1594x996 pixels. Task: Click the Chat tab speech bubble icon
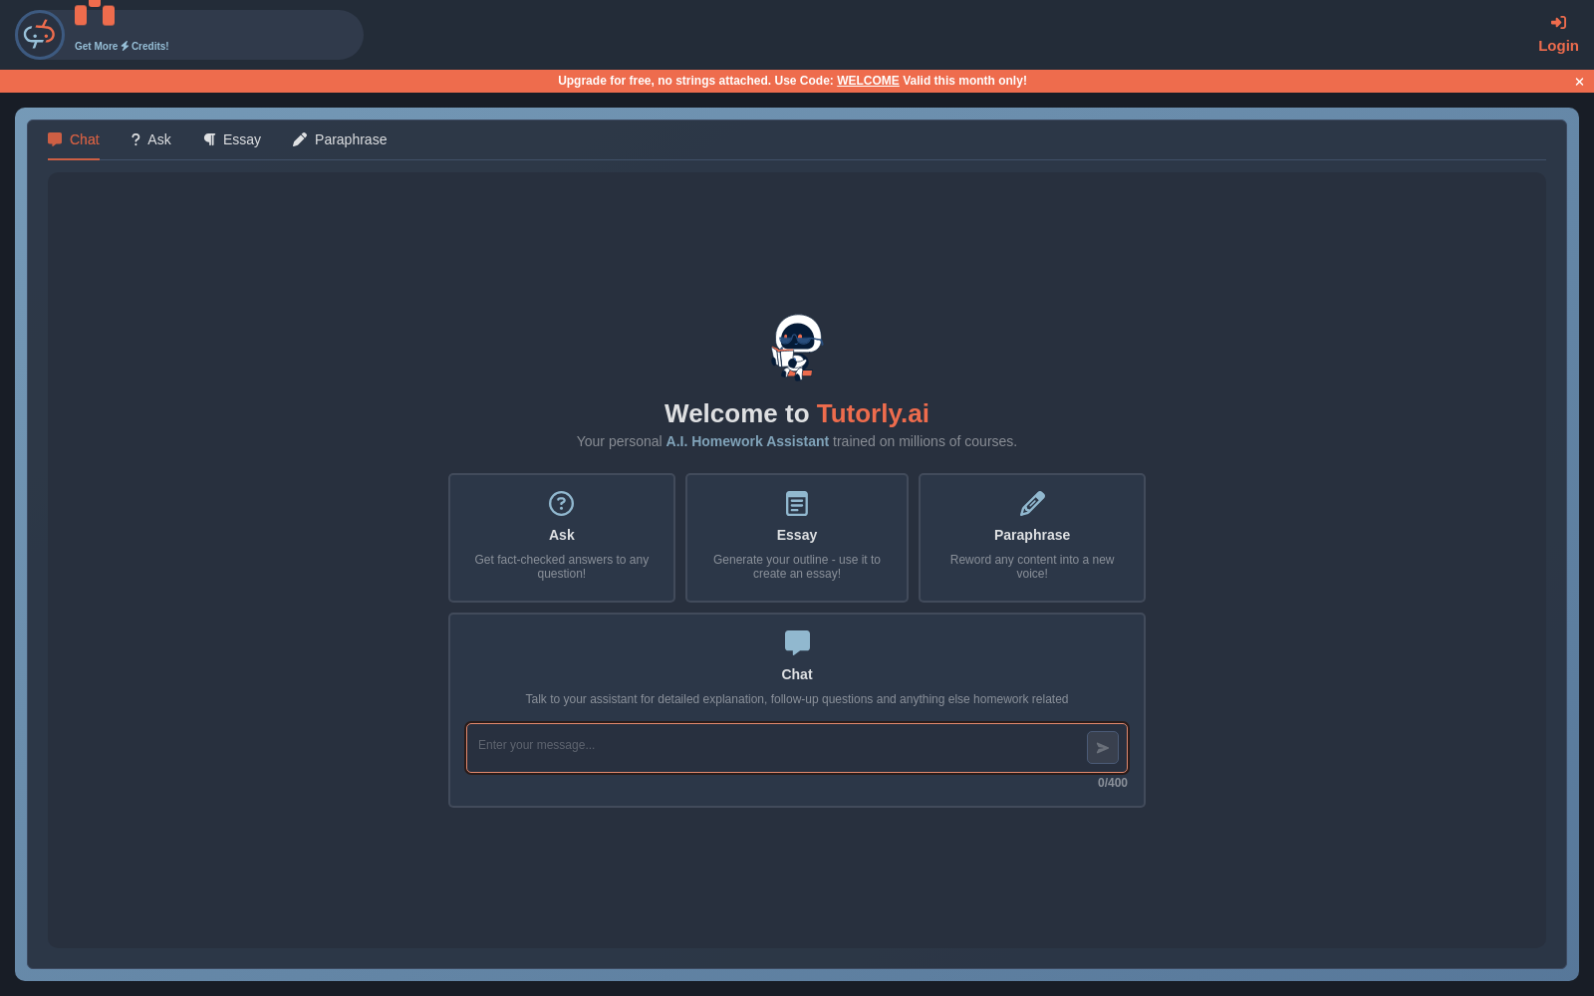tap(55, 139)
